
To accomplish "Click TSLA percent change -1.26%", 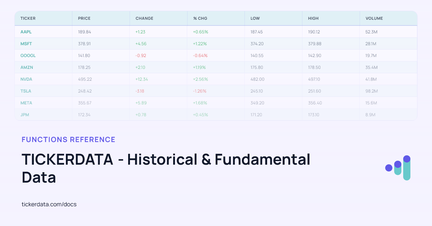I will point(199,91).
